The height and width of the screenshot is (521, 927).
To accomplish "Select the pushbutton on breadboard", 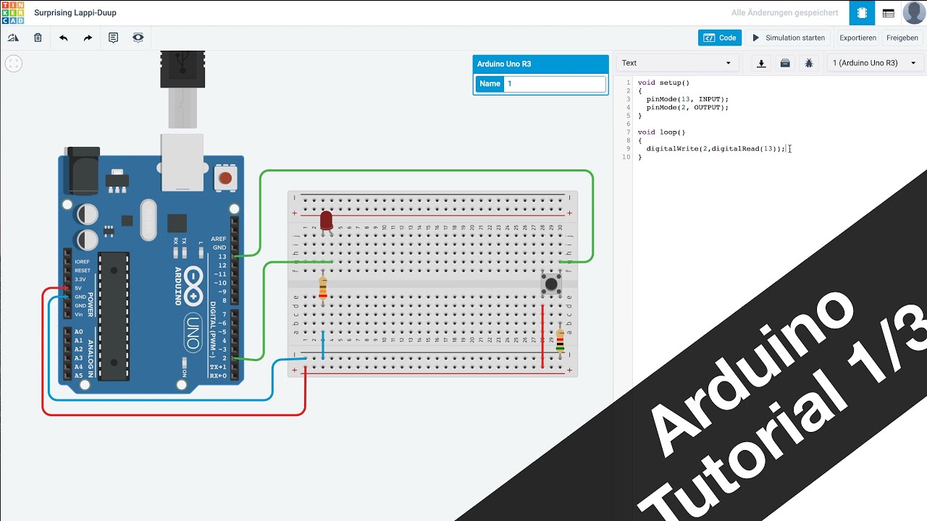I will tap(551, 283).
